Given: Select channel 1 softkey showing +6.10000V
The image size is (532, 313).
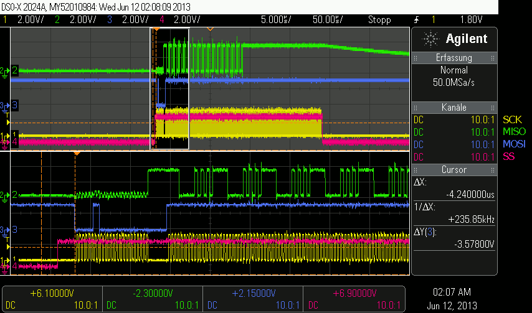Looking at the screenshot, I should click(52, 299).
